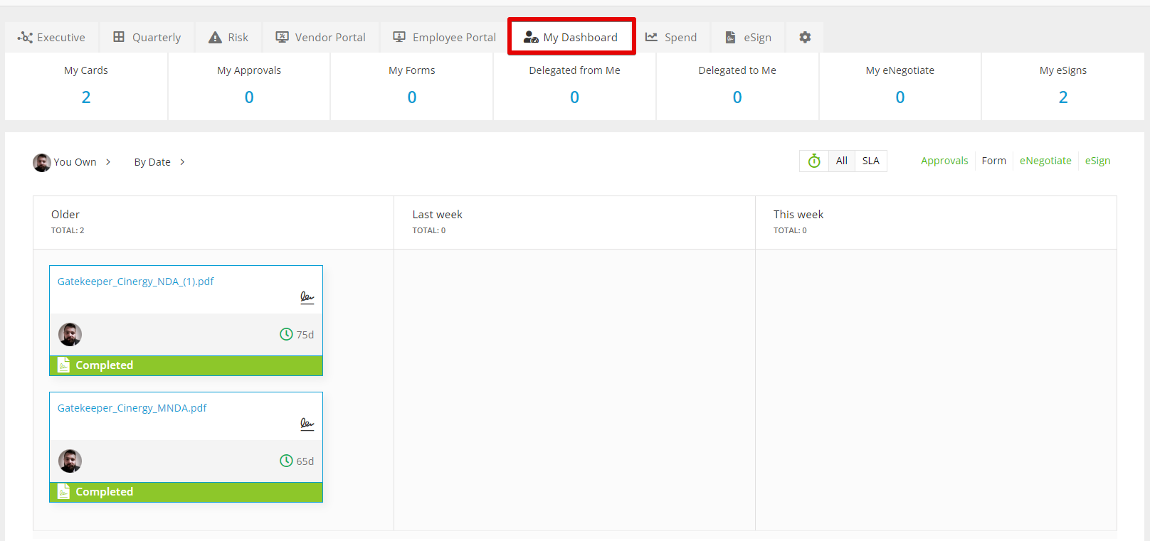Click owner avatar on the MNDA card
This screenshot has width=1150, height=541.
[x=70, y=461]
